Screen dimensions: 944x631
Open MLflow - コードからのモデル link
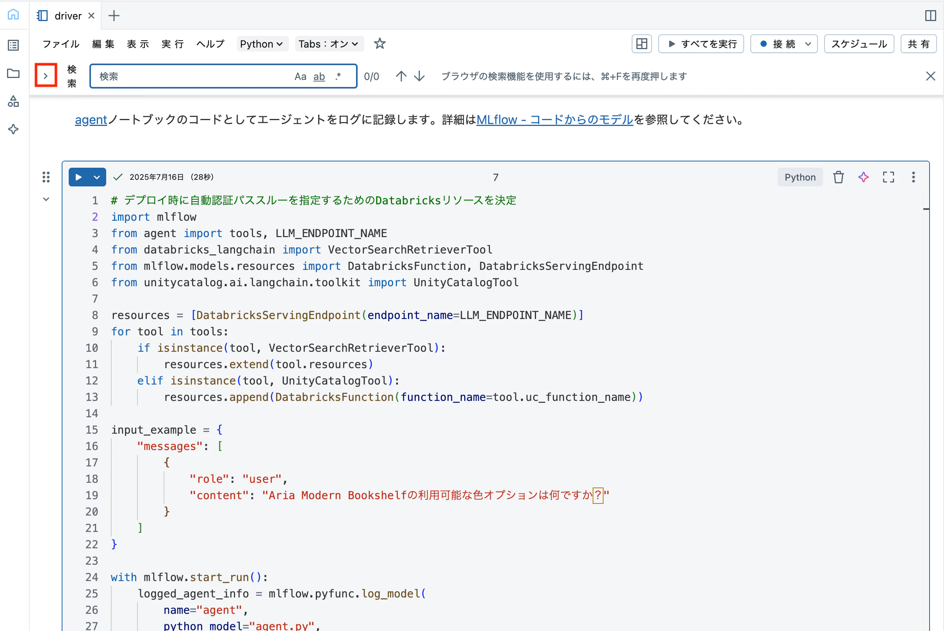[554, 119]
